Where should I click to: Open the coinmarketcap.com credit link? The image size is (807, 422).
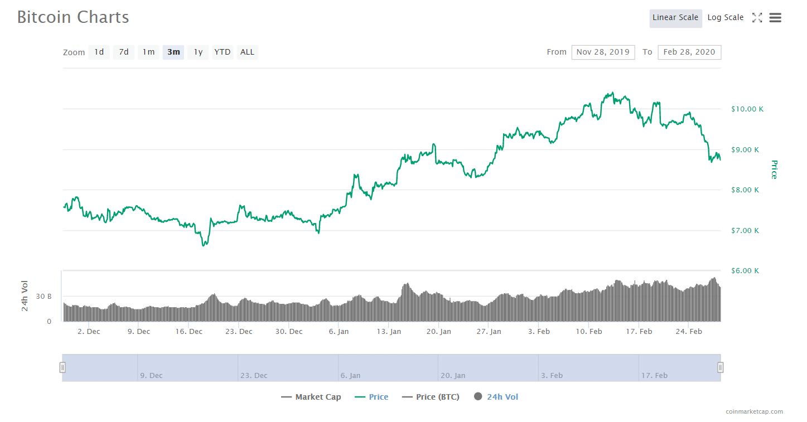[x=754, y=412]
